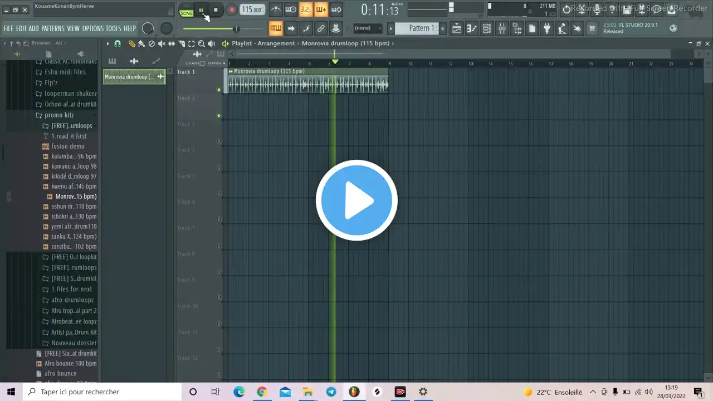The image size is (713, 401).
Task: Toggle the link icon for multilink controllers
Action: click(321, 28)
